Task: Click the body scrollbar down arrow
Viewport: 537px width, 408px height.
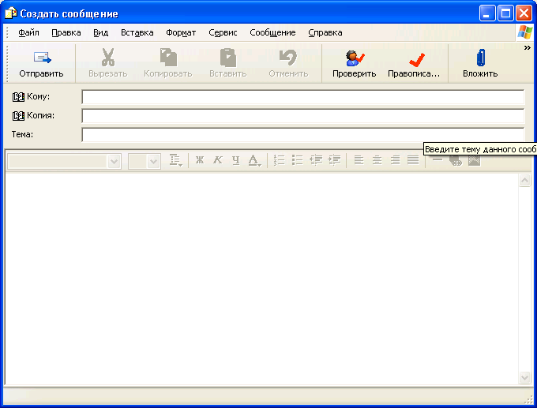Action: (524, 377)
